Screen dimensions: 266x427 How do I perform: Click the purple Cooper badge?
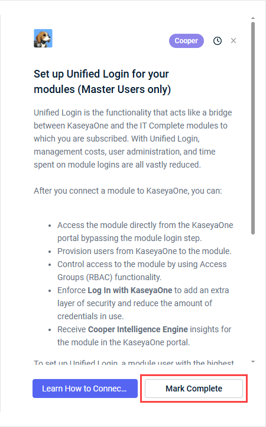coord(186,41)
